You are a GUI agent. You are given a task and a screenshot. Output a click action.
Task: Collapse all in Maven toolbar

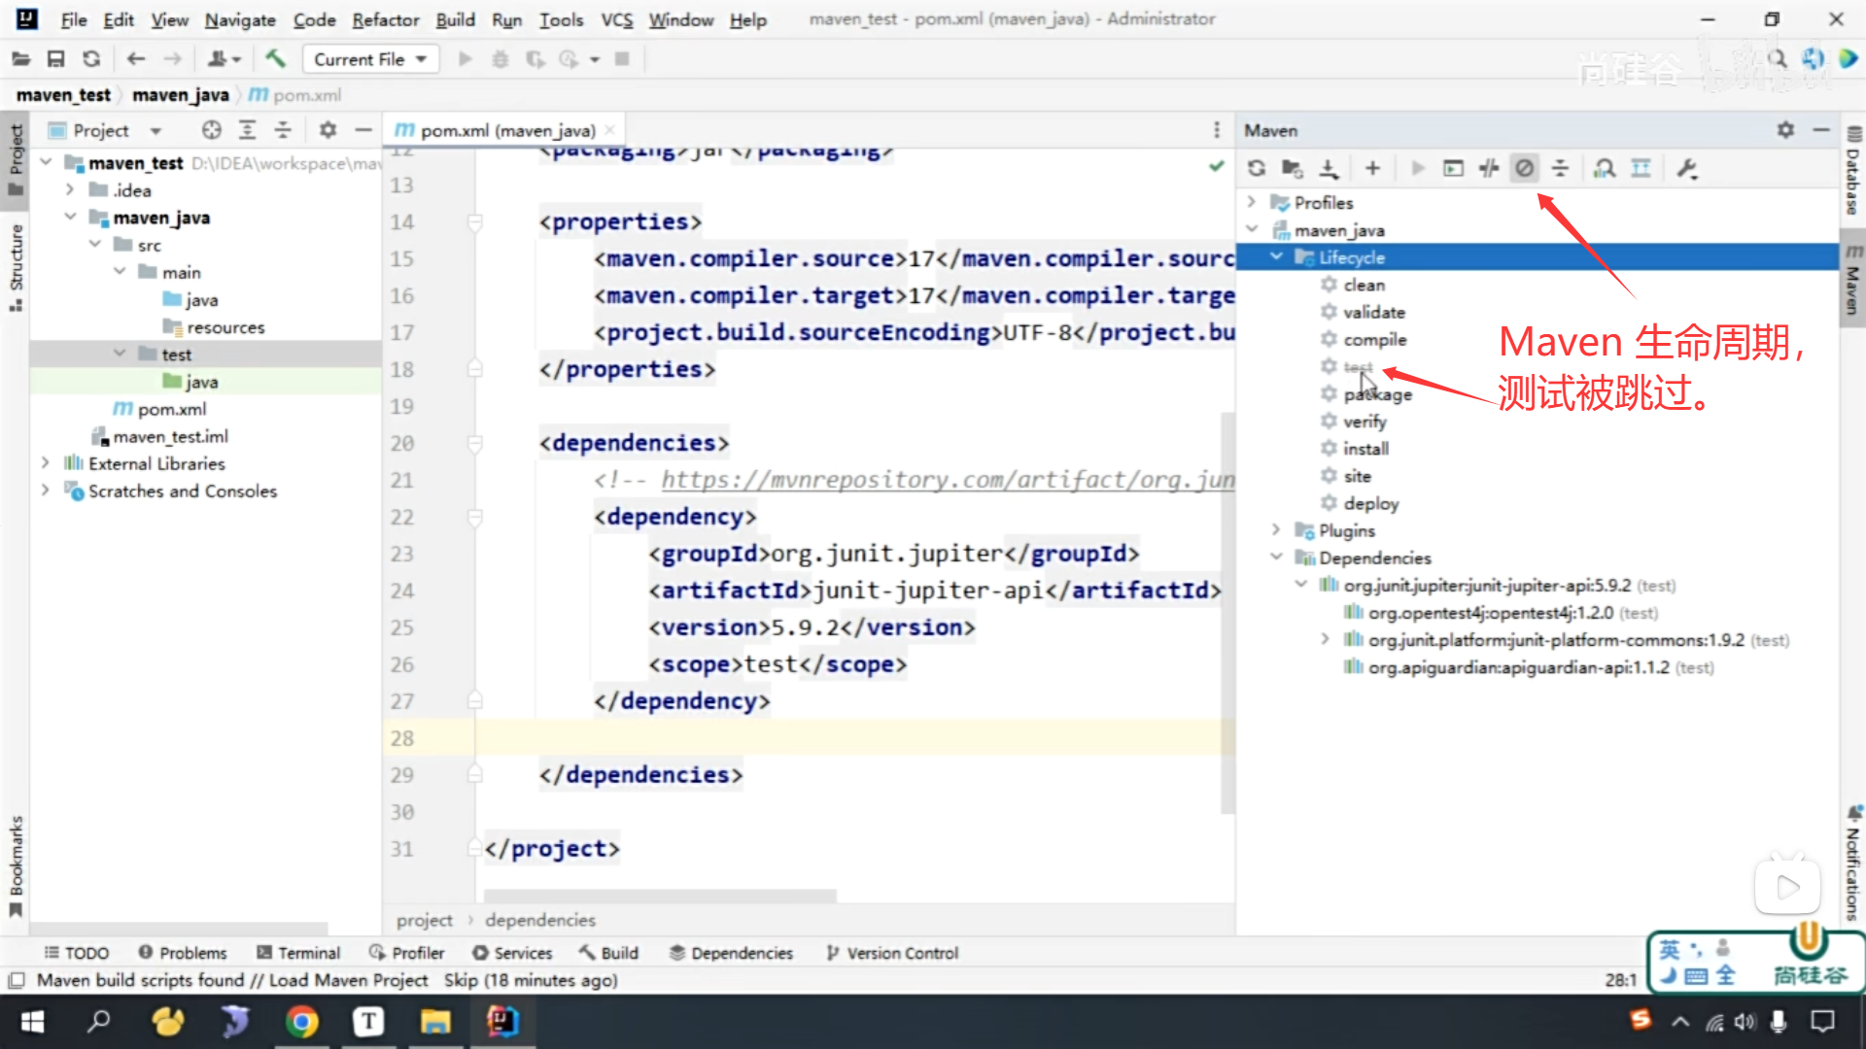coord(1560,169)
